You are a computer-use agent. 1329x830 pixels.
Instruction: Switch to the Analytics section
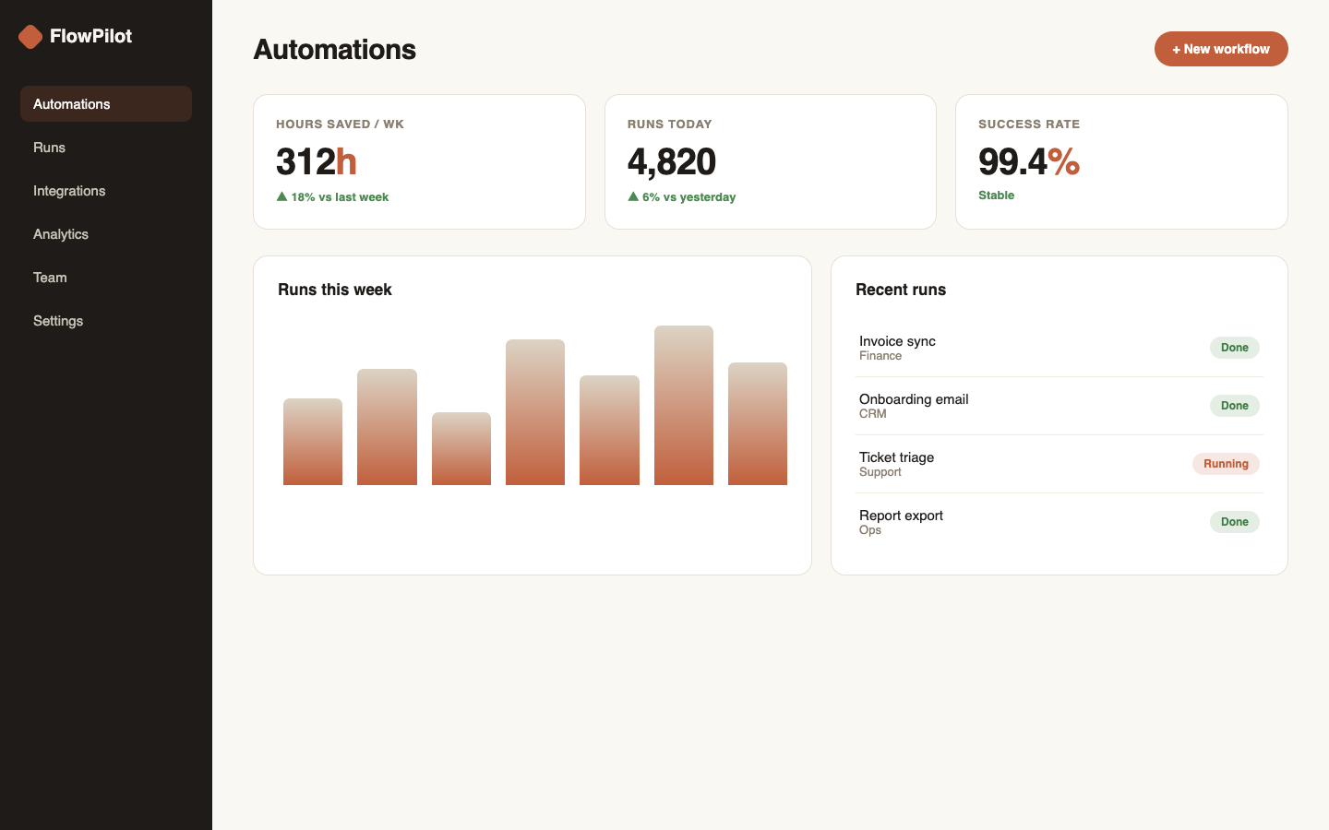pyautogui.click(x=106, y=234)
